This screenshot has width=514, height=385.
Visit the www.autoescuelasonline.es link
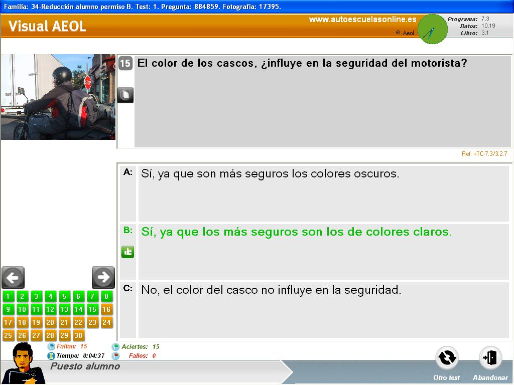(362, 20)
